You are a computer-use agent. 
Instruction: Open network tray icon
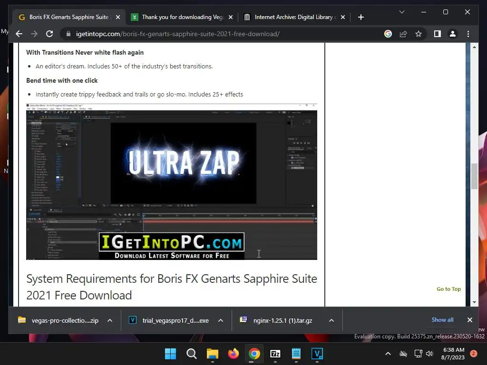coord(418,354)
